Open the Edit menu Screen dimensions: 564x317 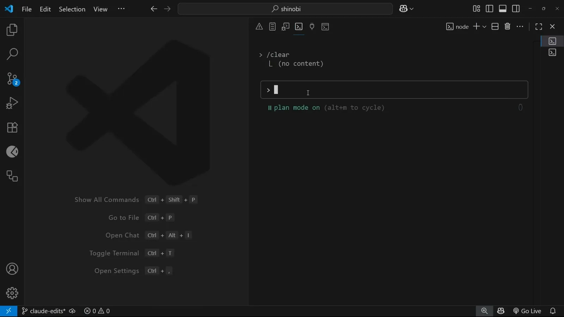point(45,9)
